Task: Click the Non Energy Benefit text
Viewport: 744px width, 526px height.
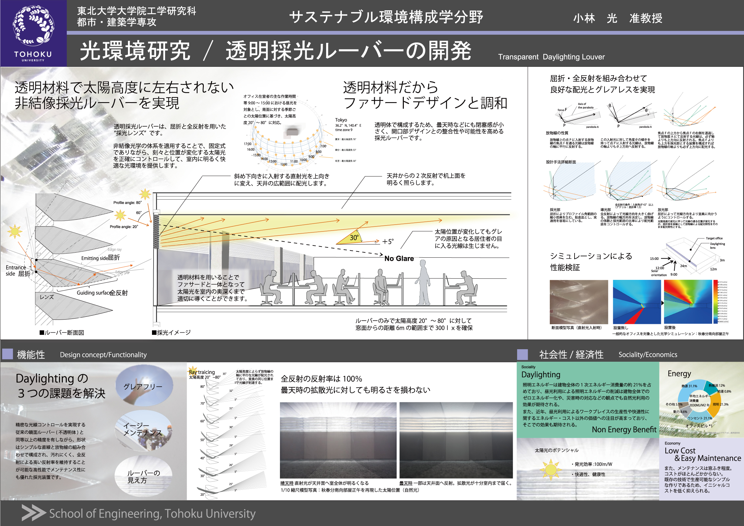Action: 624,429
